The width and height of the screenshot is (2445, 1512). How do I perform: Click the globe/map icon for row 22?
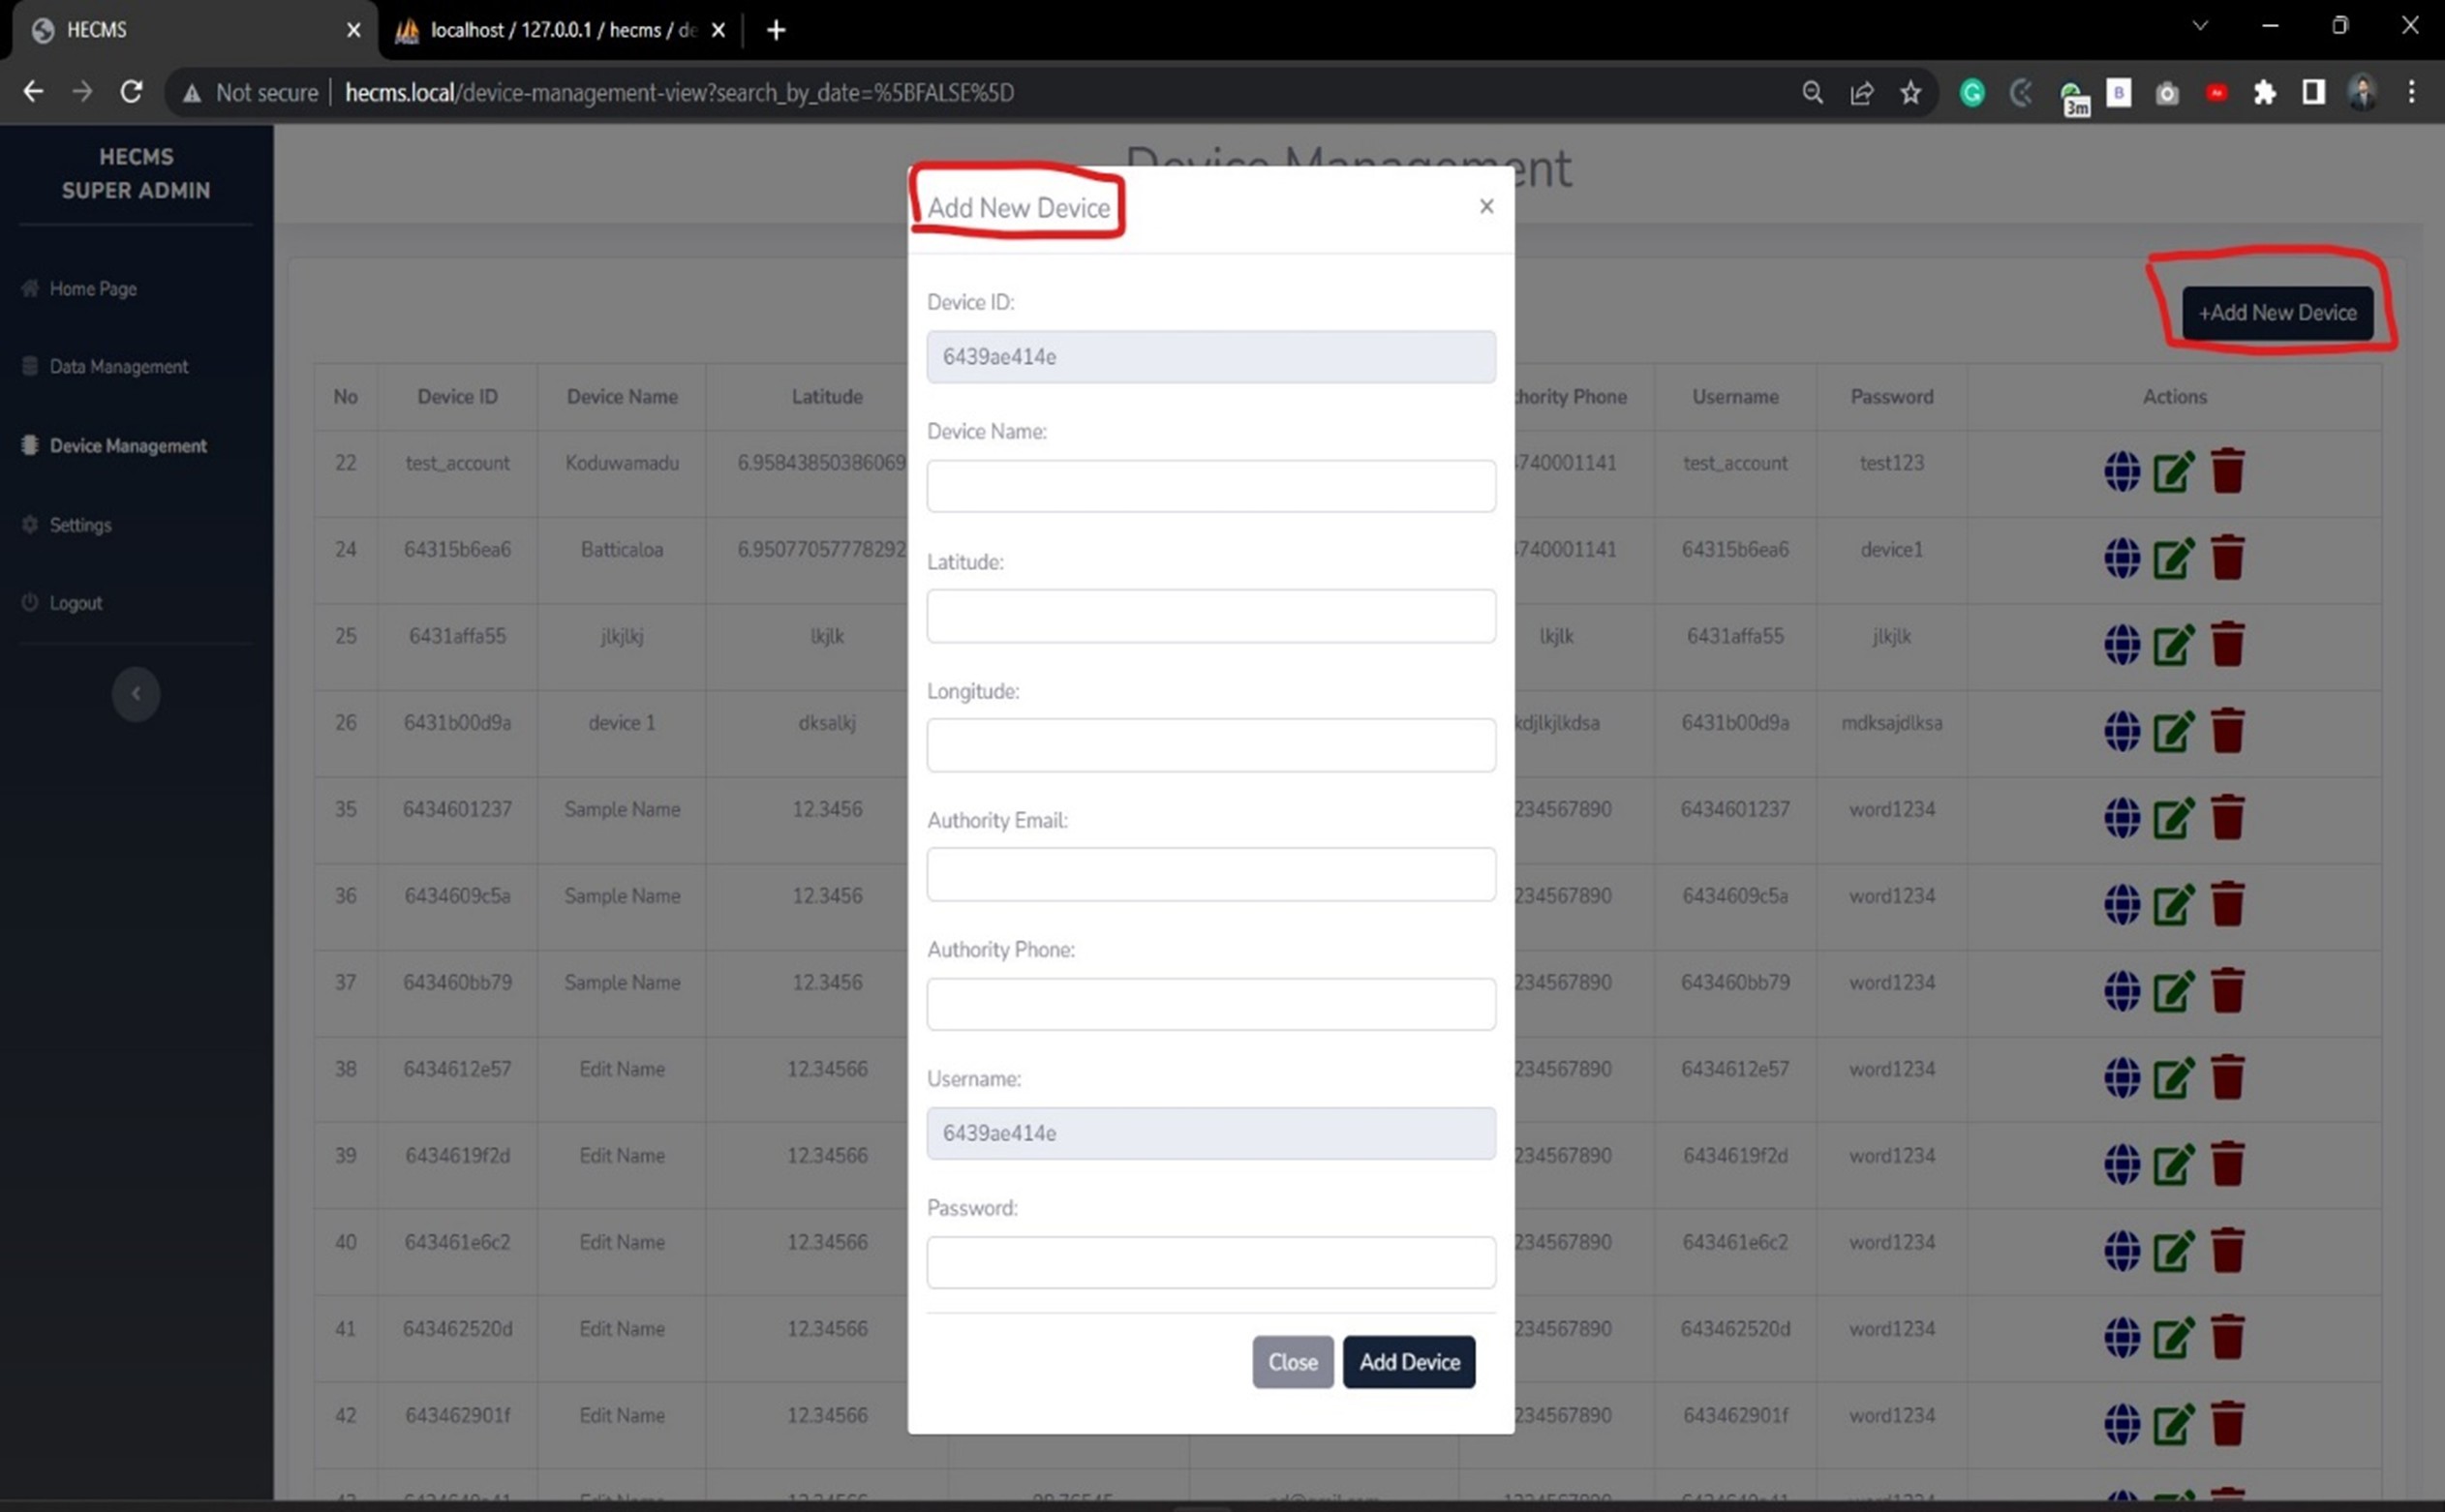[x=2121, y=471]
